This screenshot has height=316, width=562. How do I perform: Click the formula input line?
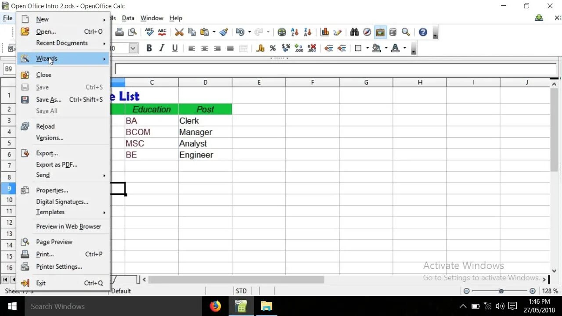pos(336,69)
